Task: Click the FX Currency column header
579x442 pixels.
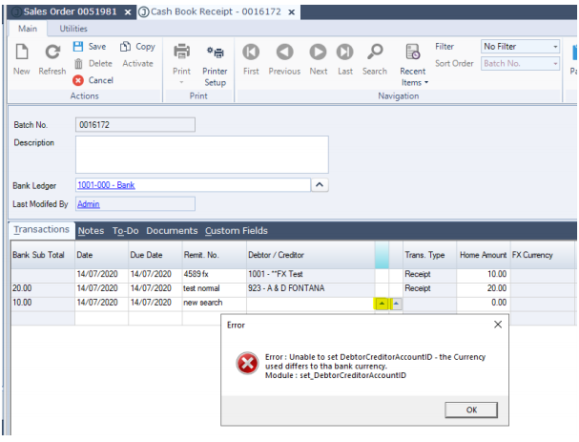Action: click(x=542, y=255)
